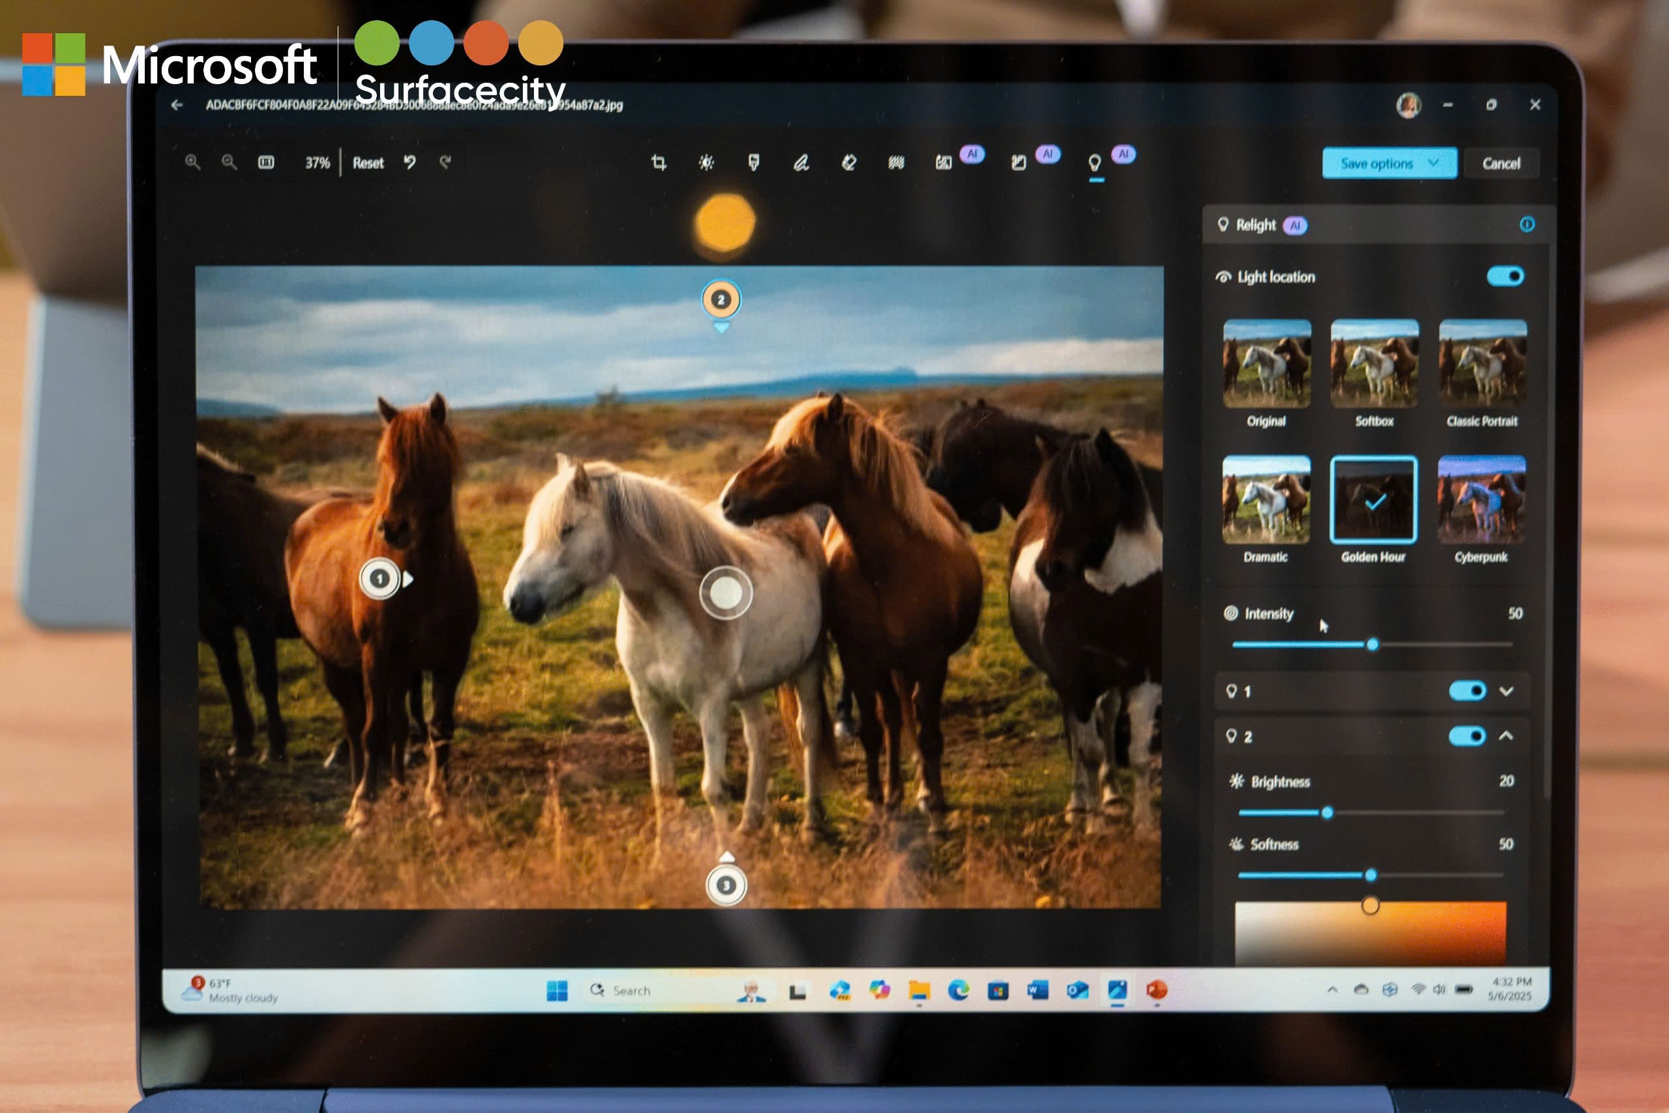1669x1113 pixels.
Task: Choose the Markup pen tool
Action: tap(801, 164)
